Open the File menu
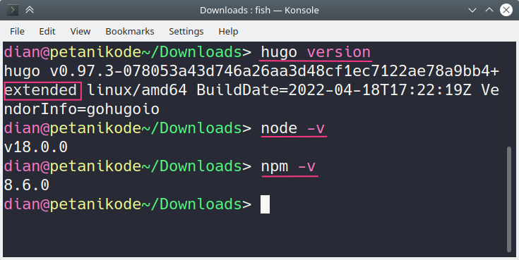The height and width of the screenshot is (260, 519). pos(17,32)
